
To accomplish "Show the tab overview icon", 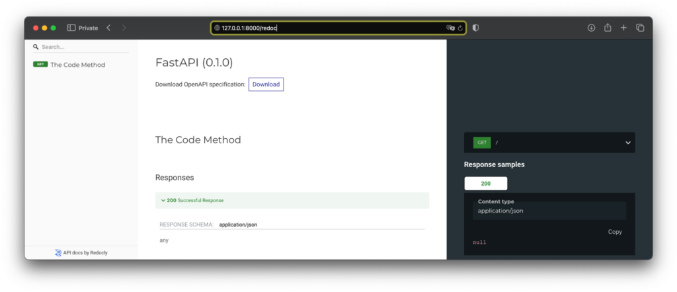I will (640, 28).
